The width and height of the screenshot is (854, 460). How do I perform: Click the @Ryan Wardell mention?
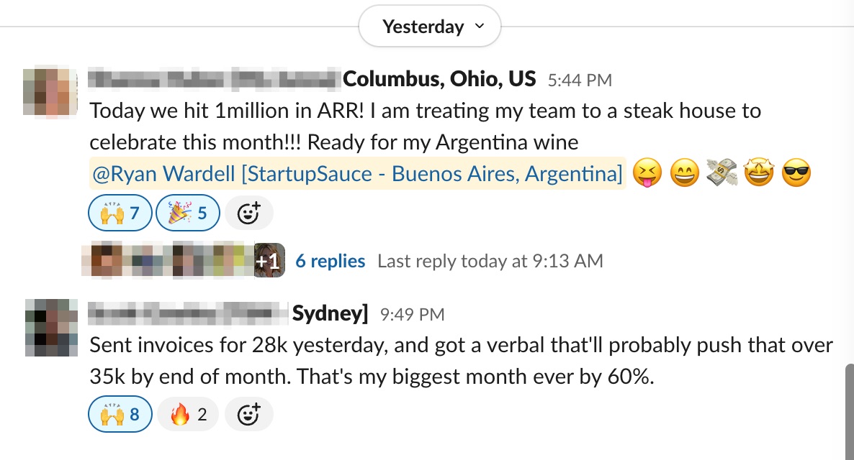[356, 174]
